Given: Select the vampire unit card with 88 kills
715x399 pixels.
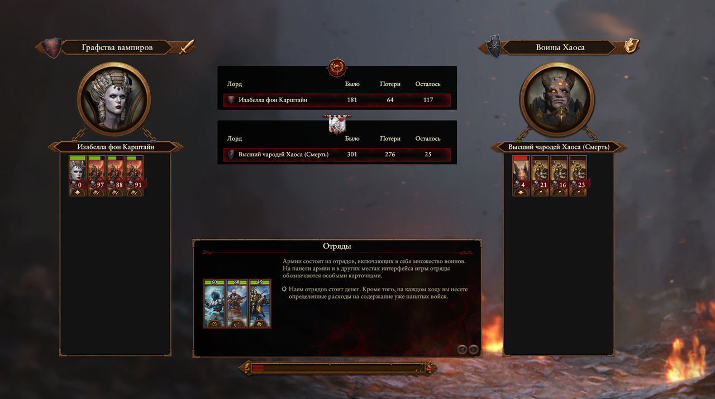Looking at the screenshot, I should [x=116, y=176].
